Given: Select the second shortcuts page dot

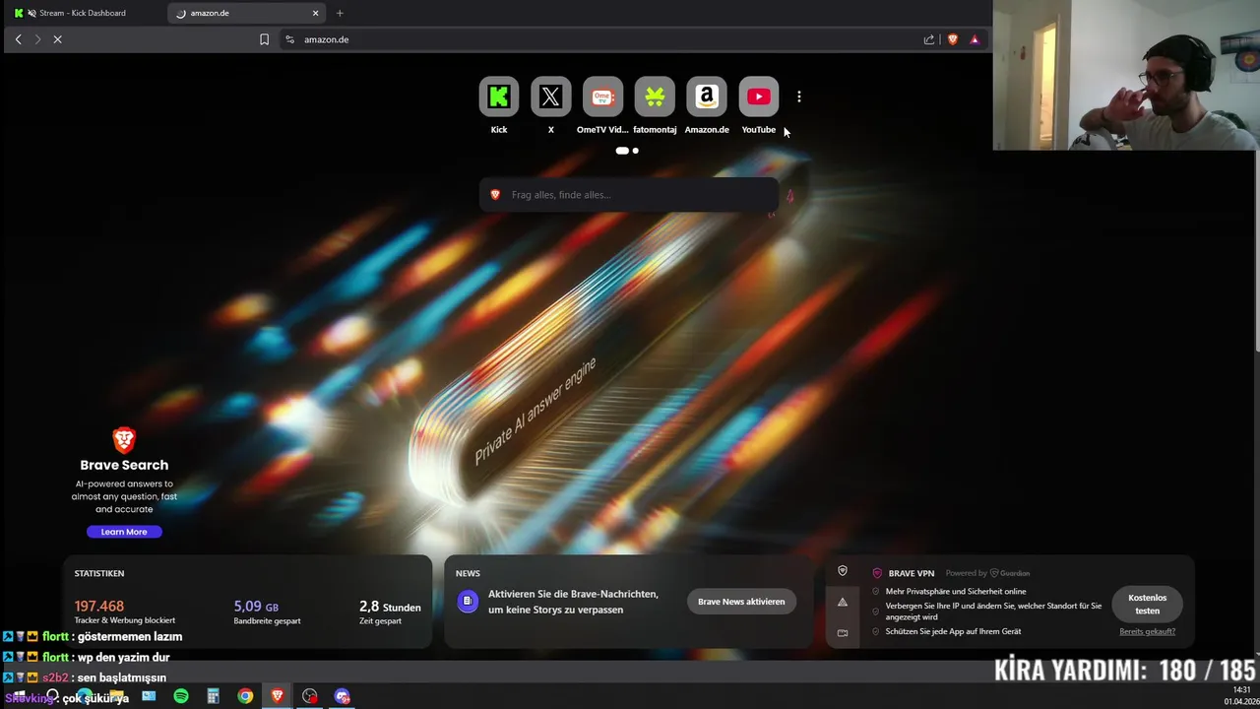Looking at the screenshot, I should (x=636, y=151).
